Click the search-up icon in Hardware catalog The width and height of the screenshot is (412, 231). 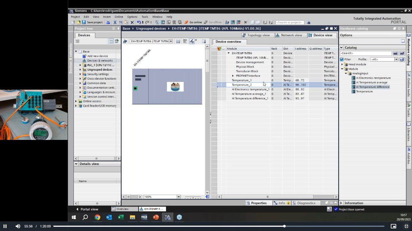click(402, 53)
